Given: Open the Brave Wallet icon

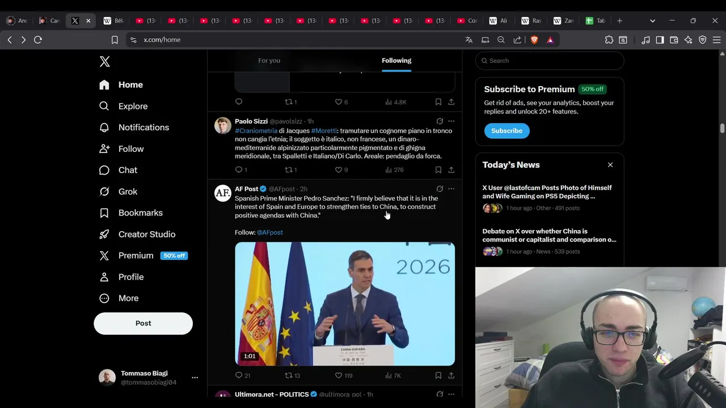Looking at the screenshot, I should (x=674, y=40).
